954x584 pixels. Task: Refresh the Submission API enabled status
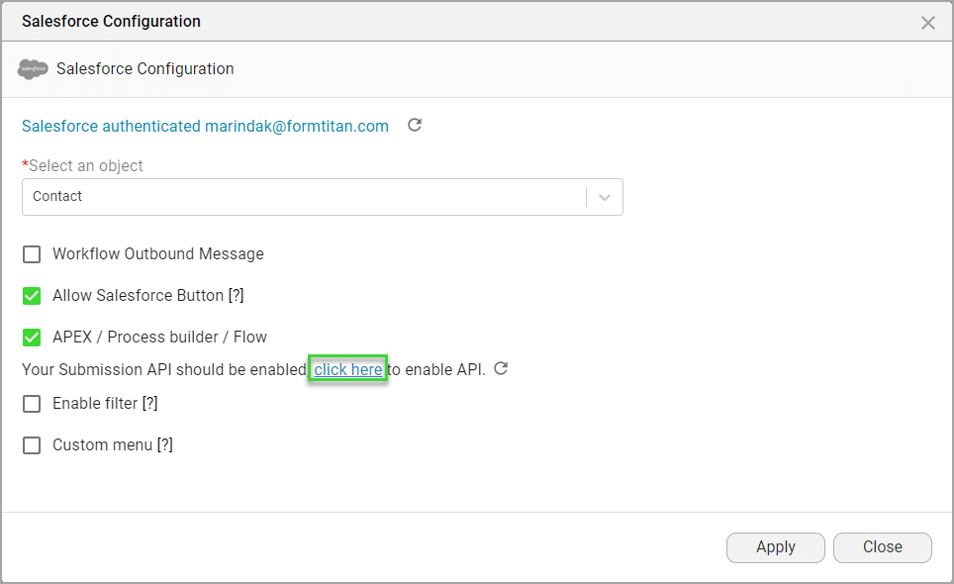point(501,369)
